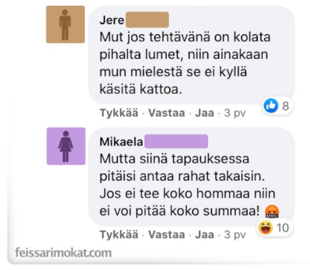The width and height of the screenshot is (310, 270).
Task: Open the reaction count 10 on Mikaela's comment
Action: pos(283,228)
